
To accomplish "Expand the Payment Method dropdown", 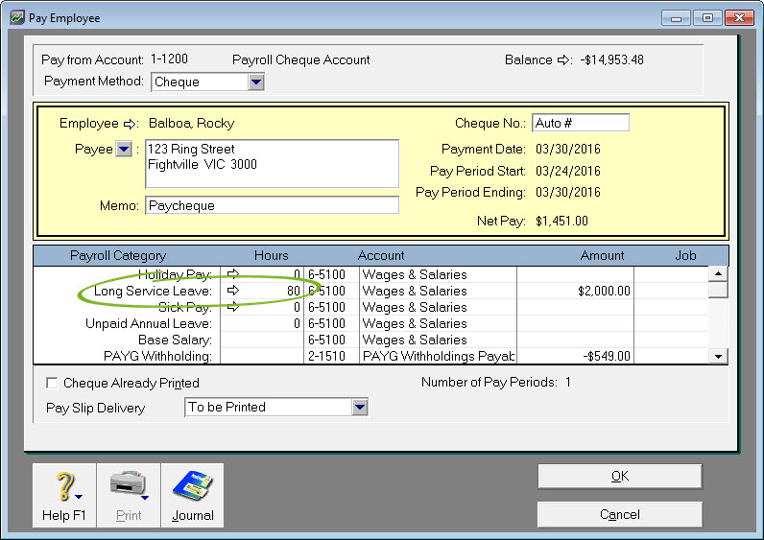I will pyautogui.click(x=255, y=82).
